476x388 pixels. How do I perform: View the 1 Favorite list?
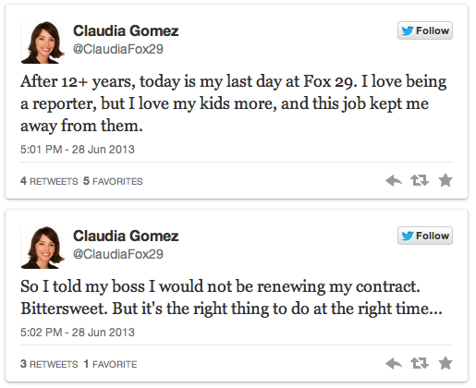click(x=110, y=364)
